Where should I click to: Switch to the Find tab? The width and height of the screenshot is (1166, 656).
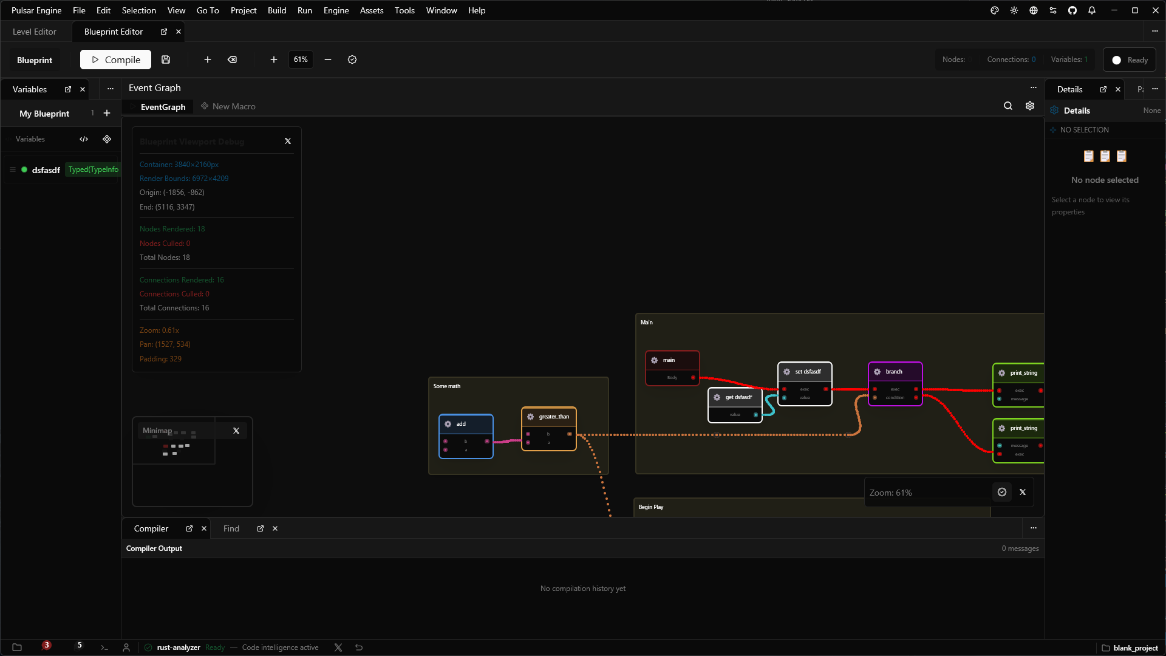pyautogui.click(x=231, y=528)
